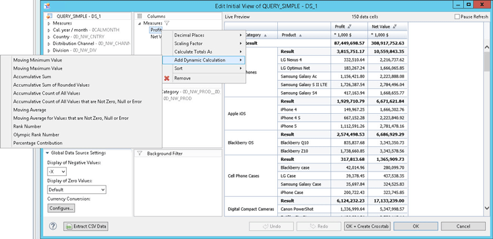Screen dimensions: 493x239
Task: Click the Columns panel header icon
Action: click(x=140, y=16)
